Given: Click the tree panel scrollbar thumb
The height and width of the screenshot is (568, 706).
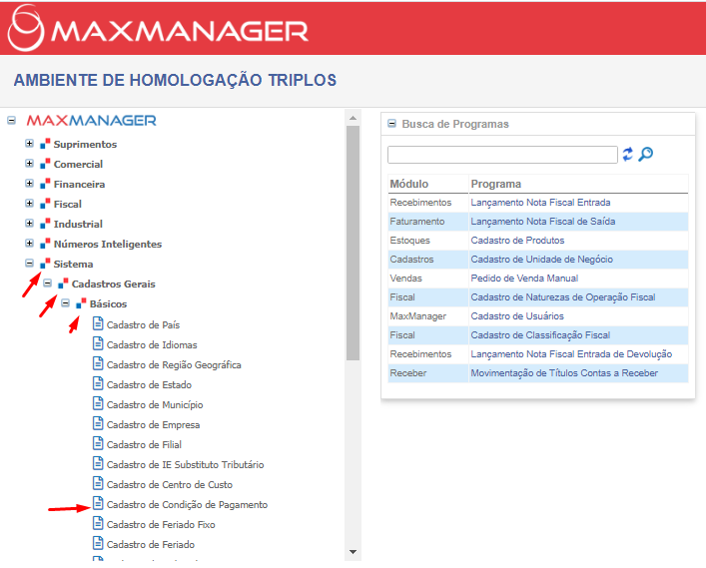Looking at the screenshot, I should (x=353, y=243).
